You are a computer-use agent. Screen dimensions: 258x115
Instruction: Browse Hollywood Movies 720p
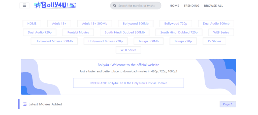(x=106, y=41)
